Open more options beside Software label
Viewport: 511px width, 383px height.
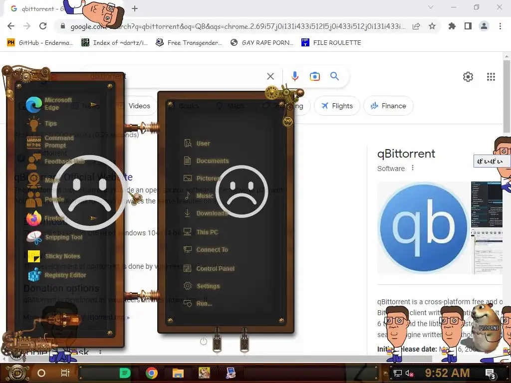pos(413,168)
